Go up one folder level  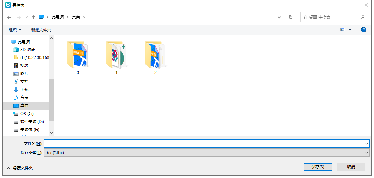click(x=34, y=17)
